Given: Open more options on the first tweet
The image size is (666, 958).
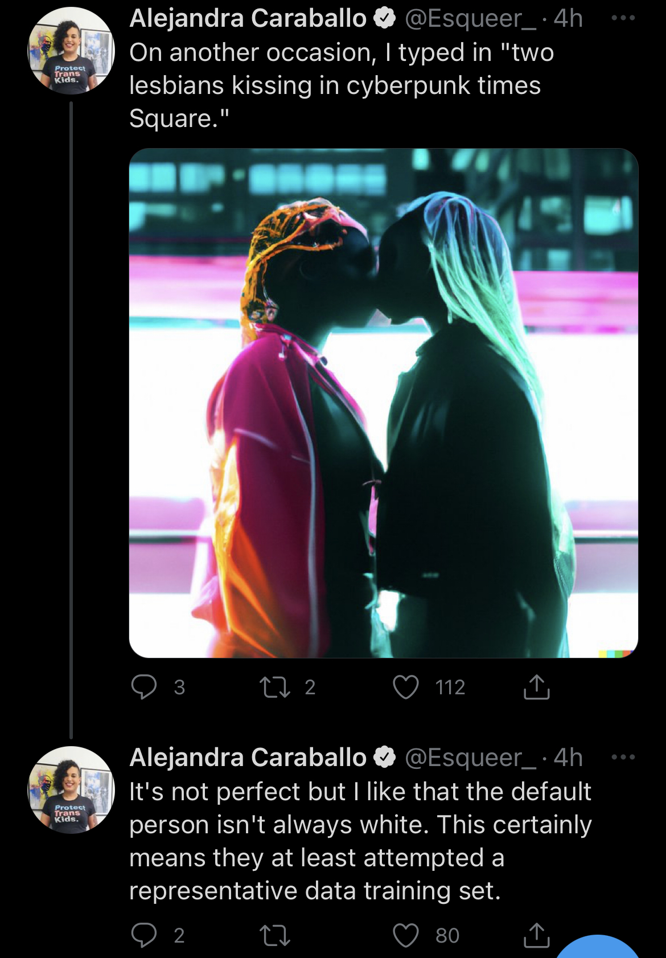Looking at the screenshot, I should (x=623, y=18).
